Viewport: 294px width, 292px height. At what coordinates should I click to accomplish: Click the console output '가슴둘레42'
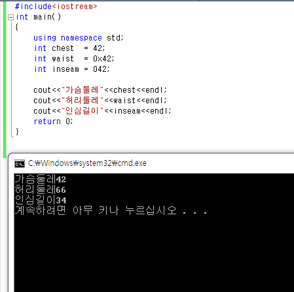coord(41,179)
